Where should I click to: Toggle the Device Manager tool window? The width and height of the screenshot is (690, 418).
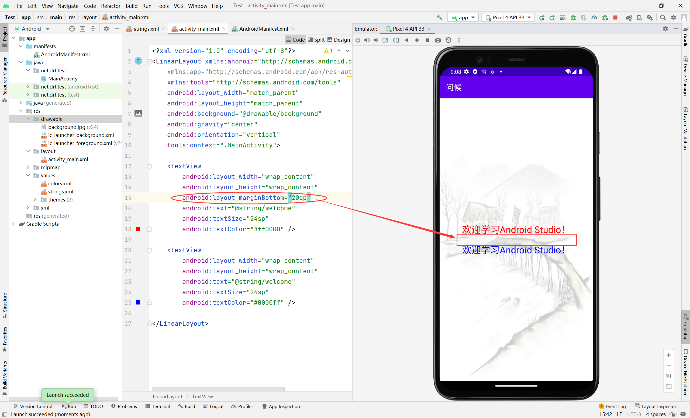point(685,76)
